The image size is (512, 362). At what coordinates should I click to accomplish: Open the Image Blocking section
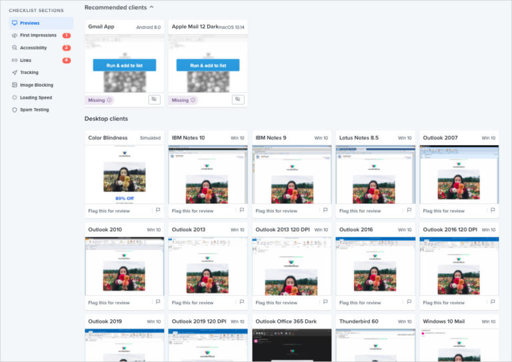pyautogui.click(x=41, y=85)
